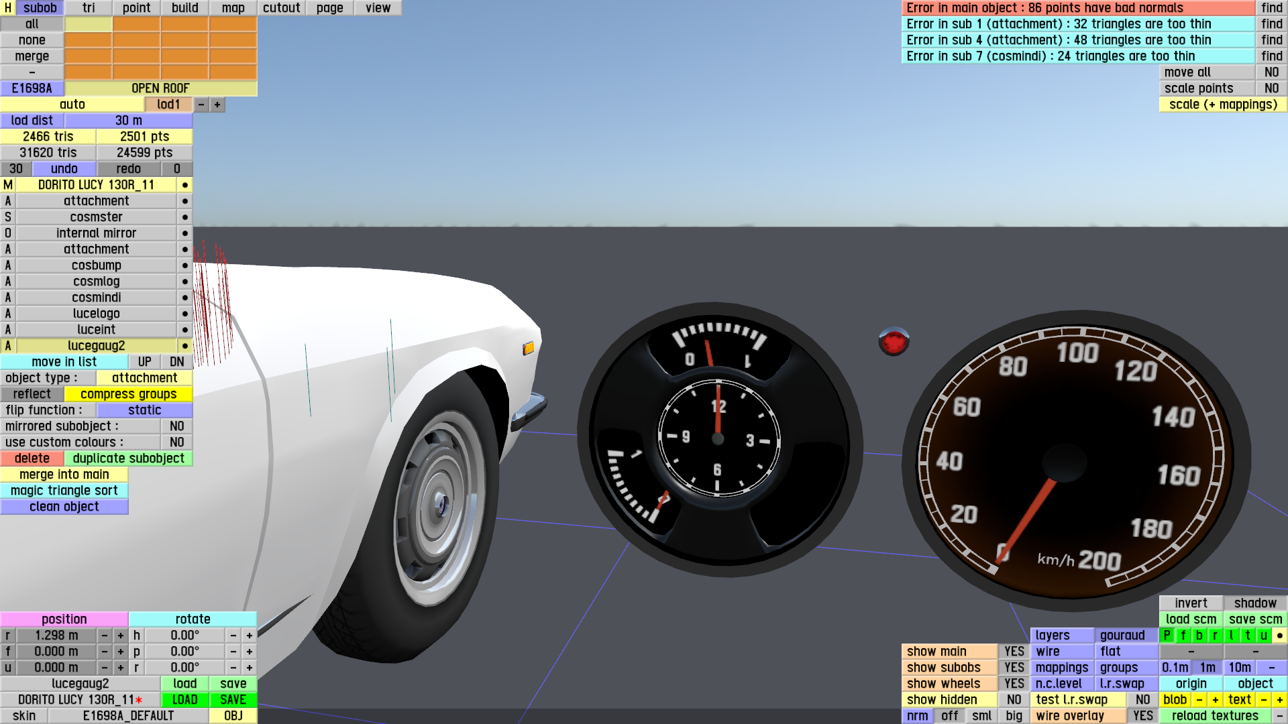Toggle show hidden NO switch
The width and height of the screenshot is (1288, 724).
coord(1014,700)
